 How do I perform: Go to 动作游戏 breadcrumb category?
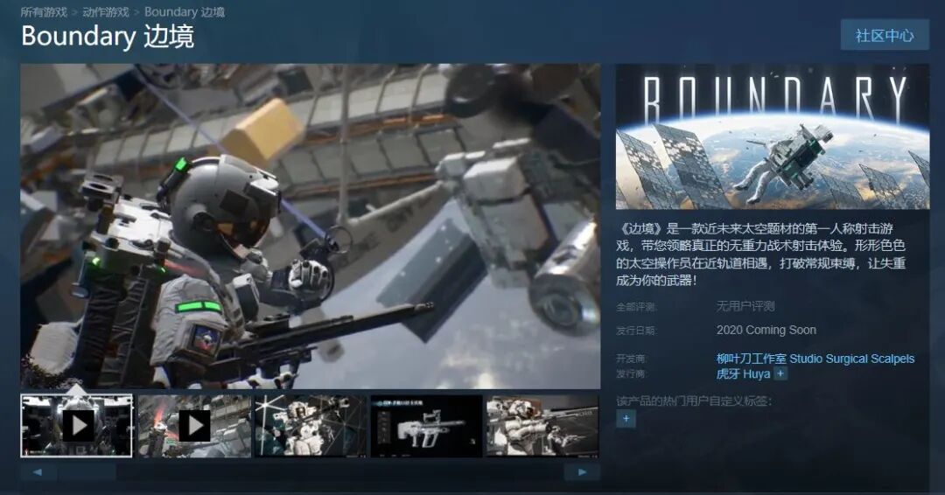coord(106,12)
